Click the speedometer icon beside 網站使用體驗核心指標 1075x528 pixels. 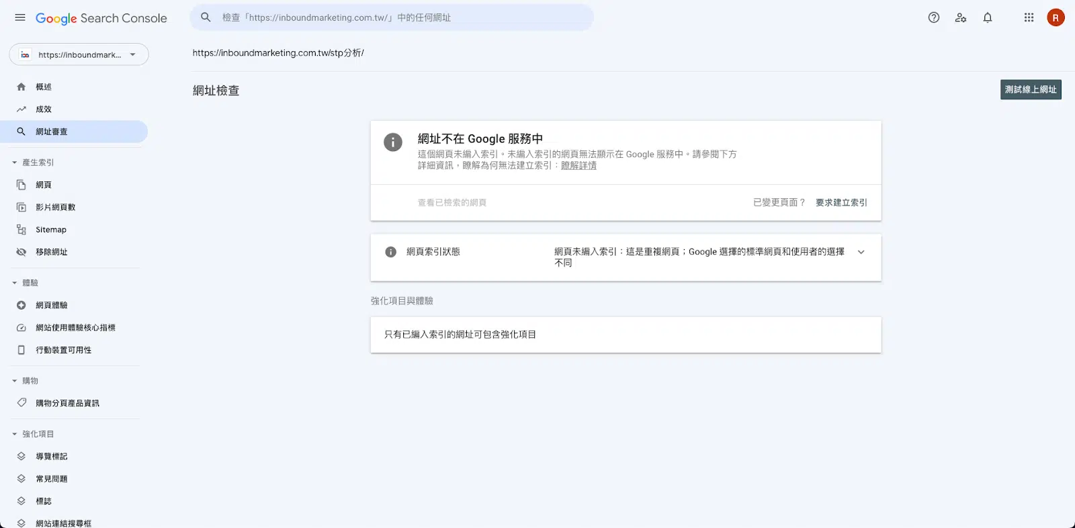point(21,328)
